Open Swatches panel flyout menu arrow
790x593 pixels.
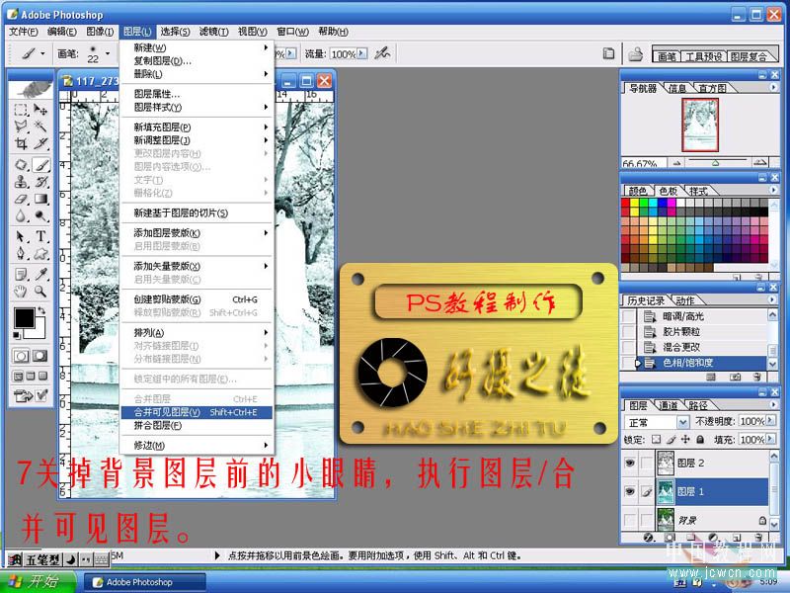point(773,190)
